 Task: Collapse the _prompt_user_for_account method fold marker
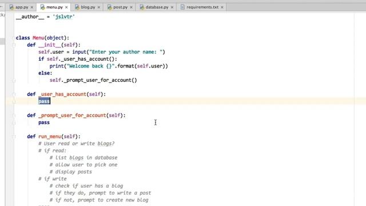point(14,116)
